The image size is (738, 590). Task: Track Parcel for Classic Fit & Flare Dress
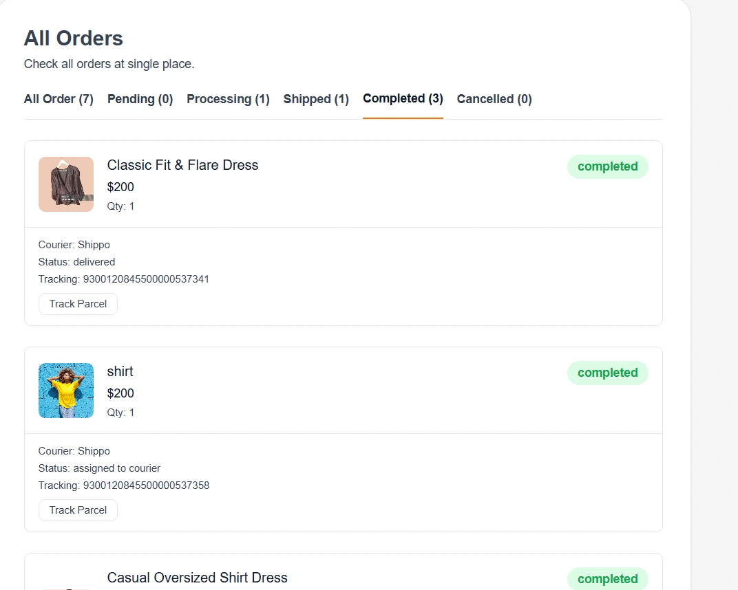78,304
